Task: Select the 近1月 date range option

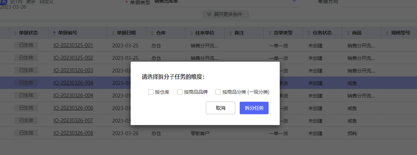Action: click(x=16, y=2)
